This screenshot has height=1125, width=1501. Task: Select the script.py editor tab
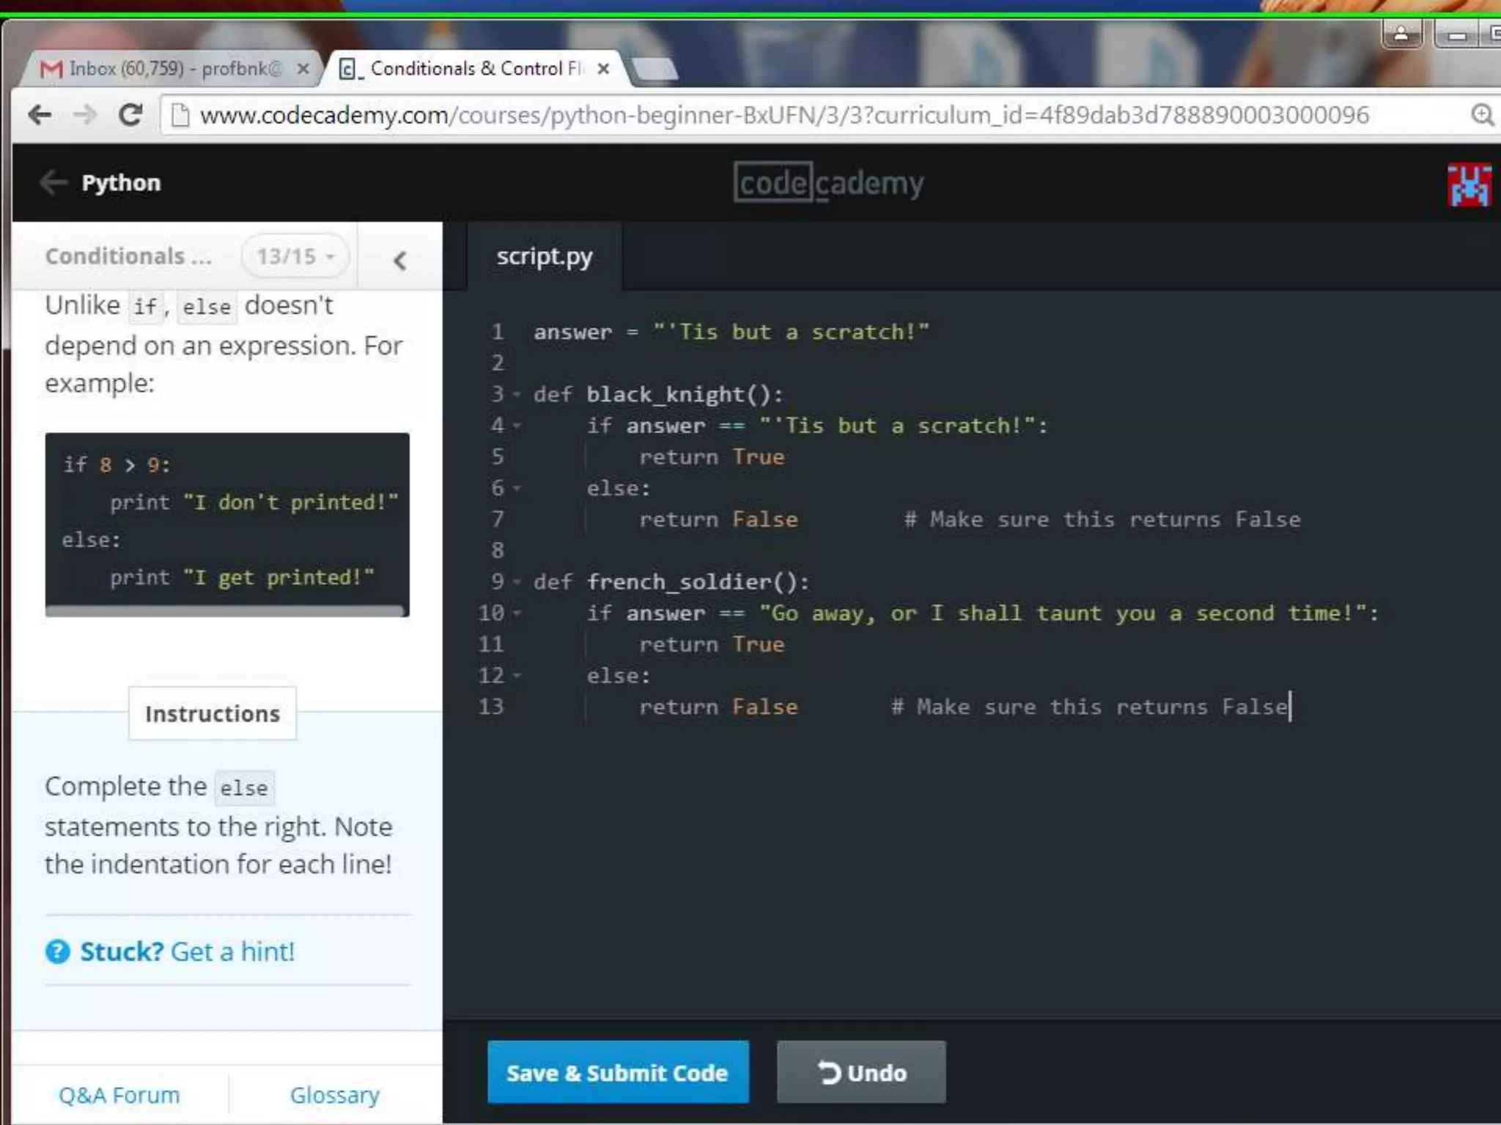coord(544,256)
